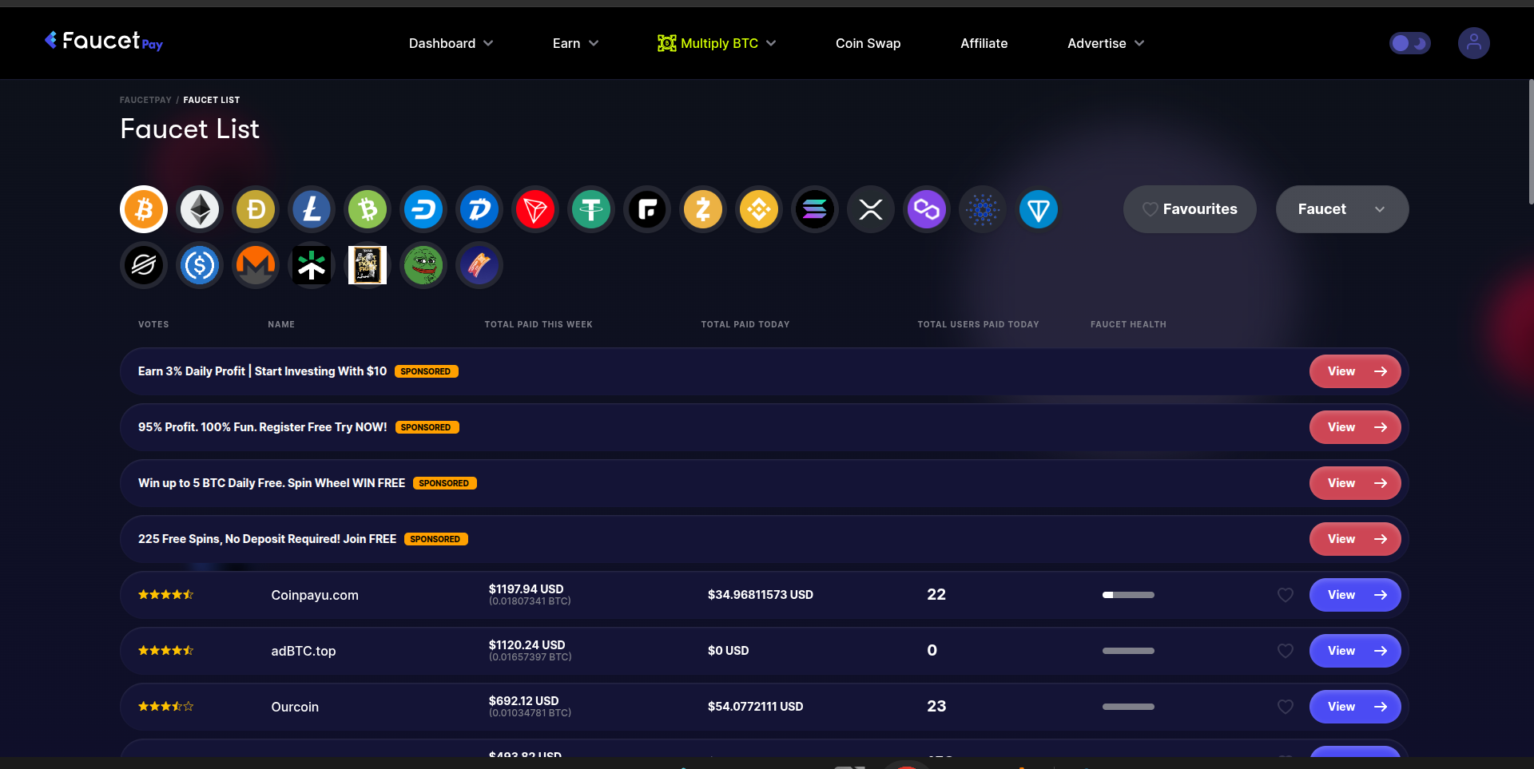
Task: Select the Ethereum coin filter icon
Action: tap(199, 208)
